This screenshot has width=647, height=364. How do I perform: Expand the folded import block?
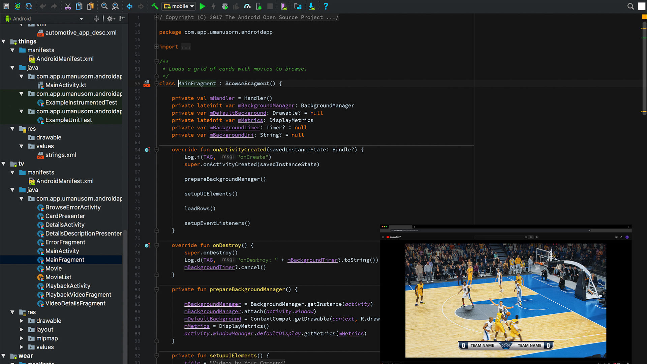pos(156,47)
